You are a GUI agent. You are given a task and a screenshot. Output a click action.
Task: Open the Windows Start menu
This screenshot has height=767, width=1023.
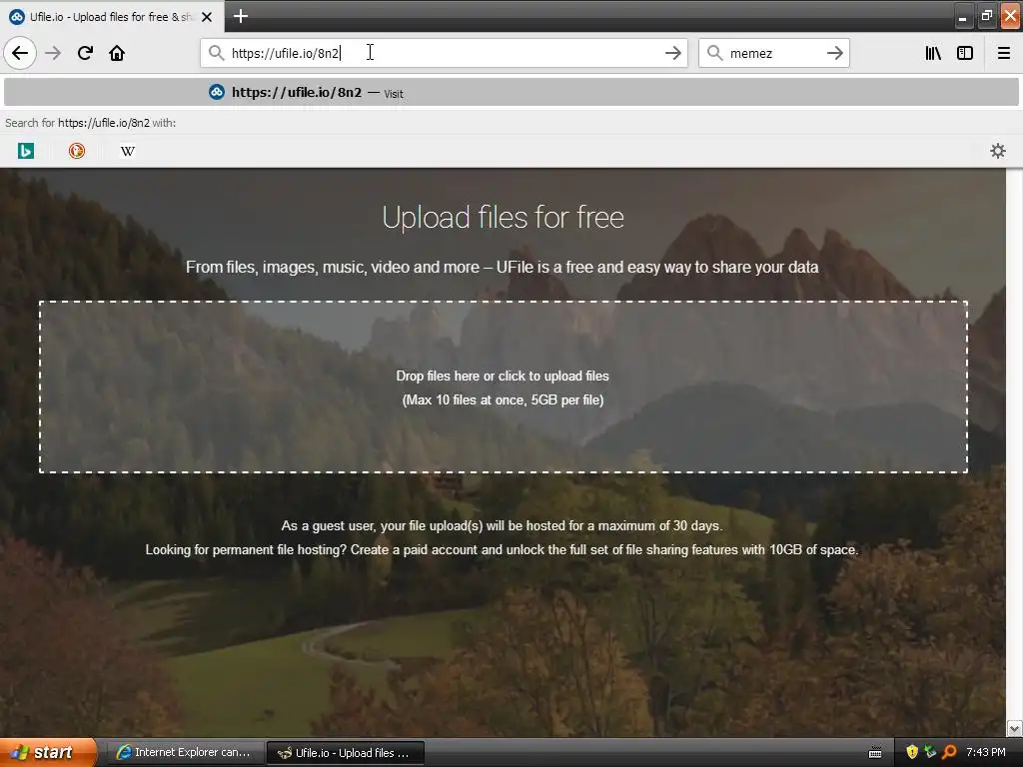(x=48, y=753)
